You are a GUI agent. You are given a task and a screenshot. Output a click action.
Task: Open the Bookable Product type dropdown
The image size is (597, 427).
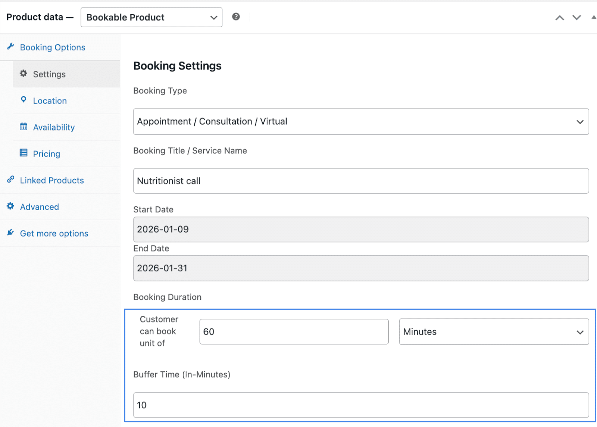pos(151,17)
